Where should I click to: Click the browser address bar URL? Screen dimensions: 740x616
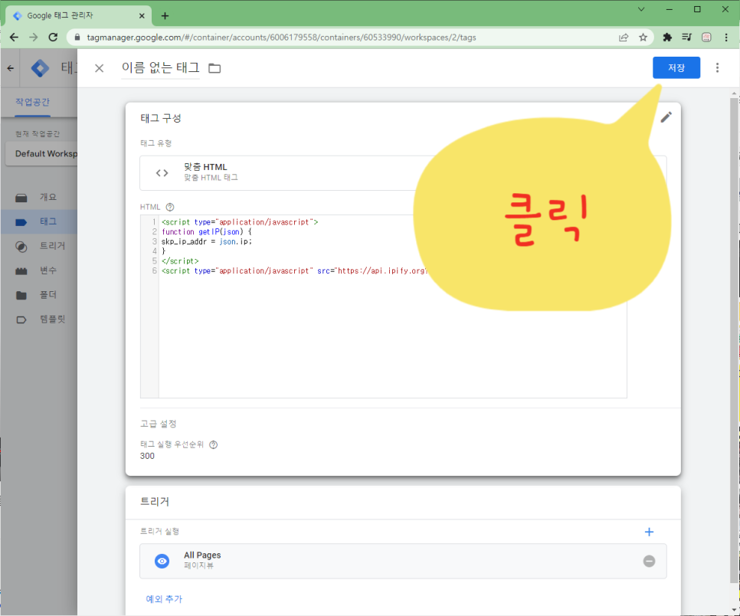(281, 38)
